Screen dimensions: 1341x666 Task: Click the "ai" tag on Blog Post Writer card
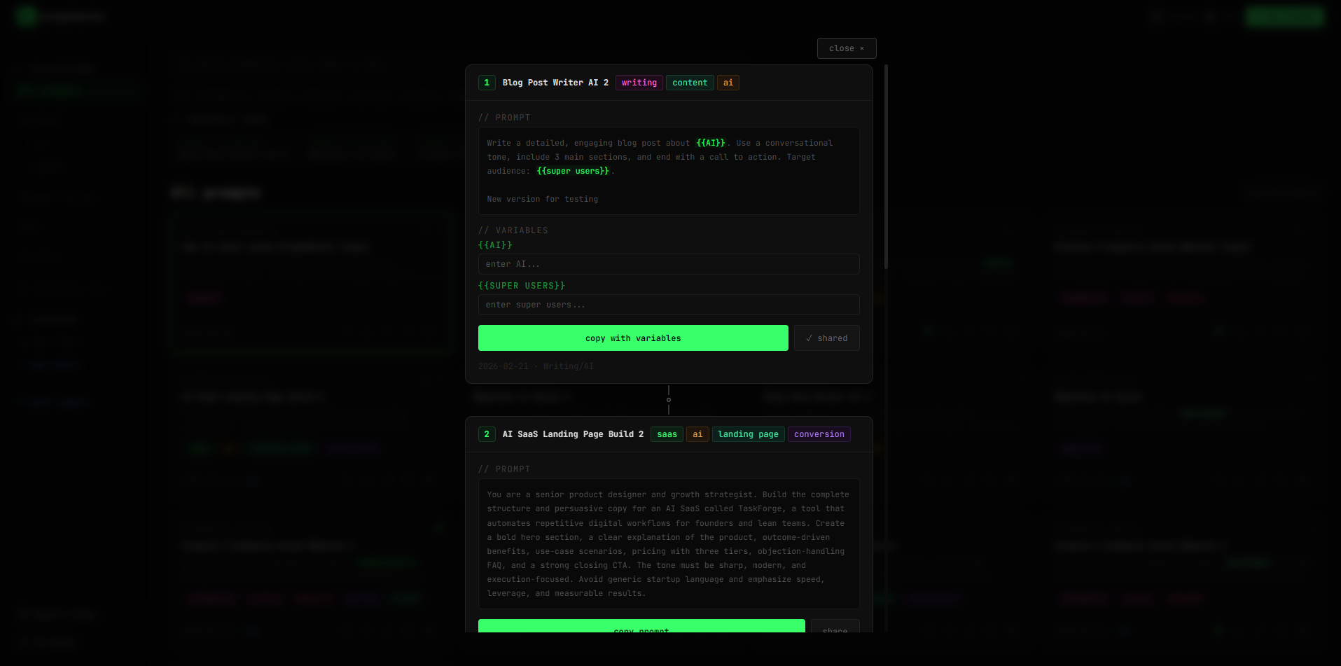tap(728, 82)
